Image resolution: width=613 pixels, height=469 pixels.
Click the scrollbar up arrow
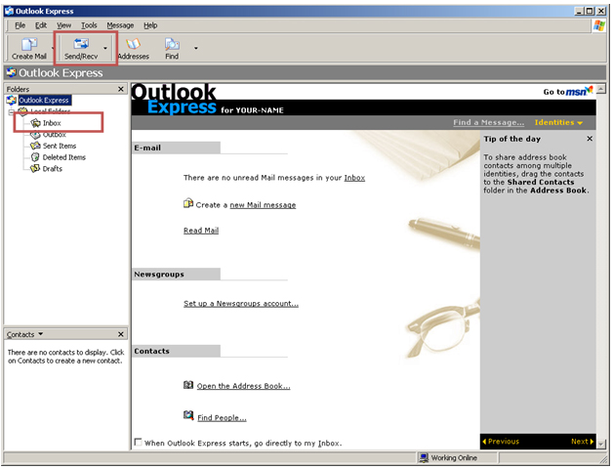601,89
